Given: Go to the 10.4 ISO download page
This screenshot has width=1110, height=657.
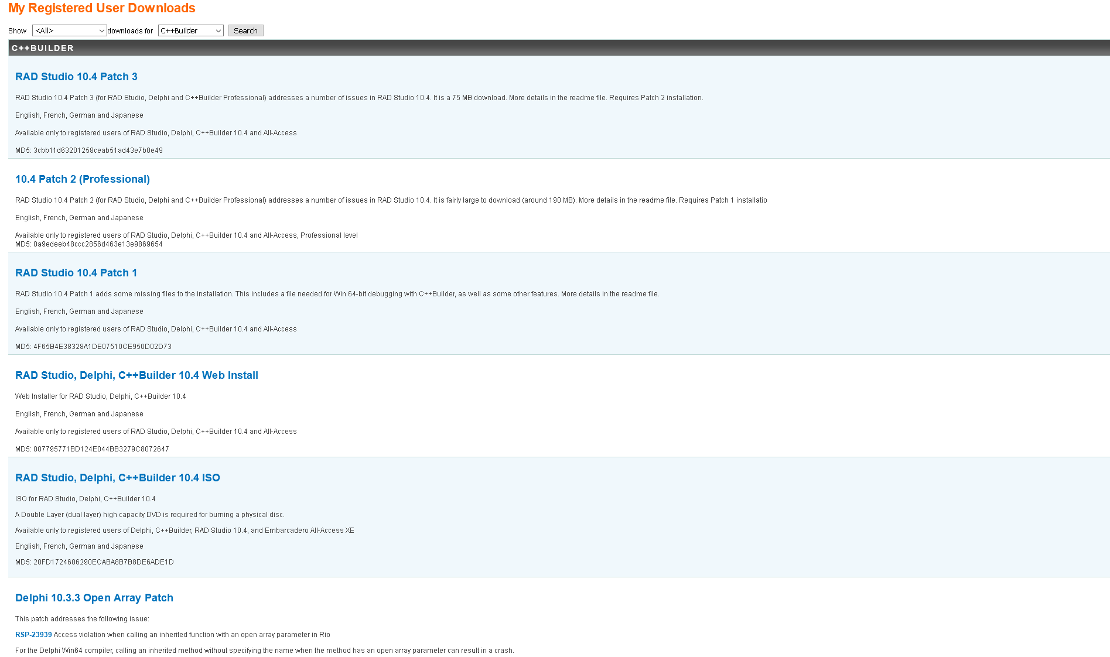Looking at the screenshot, I should pos(118,478).
